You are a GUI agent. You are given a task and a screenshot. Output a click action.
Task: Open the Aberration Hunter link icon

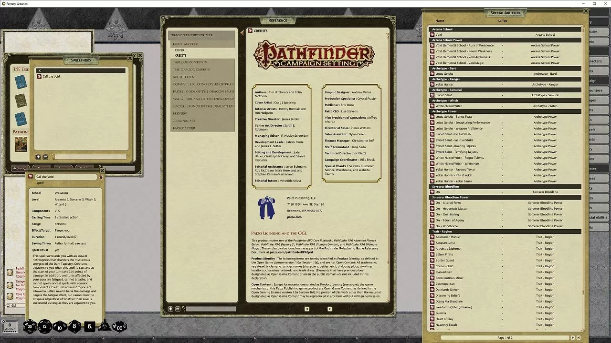pyautogui.click(x=432, y=237)
